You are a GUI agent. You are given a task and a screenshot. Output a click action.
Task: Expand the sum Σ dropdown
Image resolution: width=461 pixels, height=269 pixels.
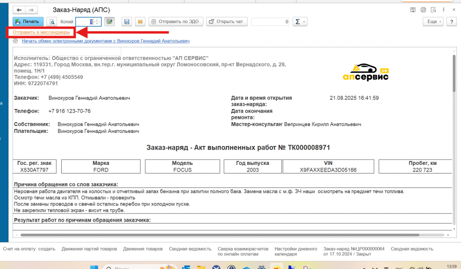tap(299, 22)
